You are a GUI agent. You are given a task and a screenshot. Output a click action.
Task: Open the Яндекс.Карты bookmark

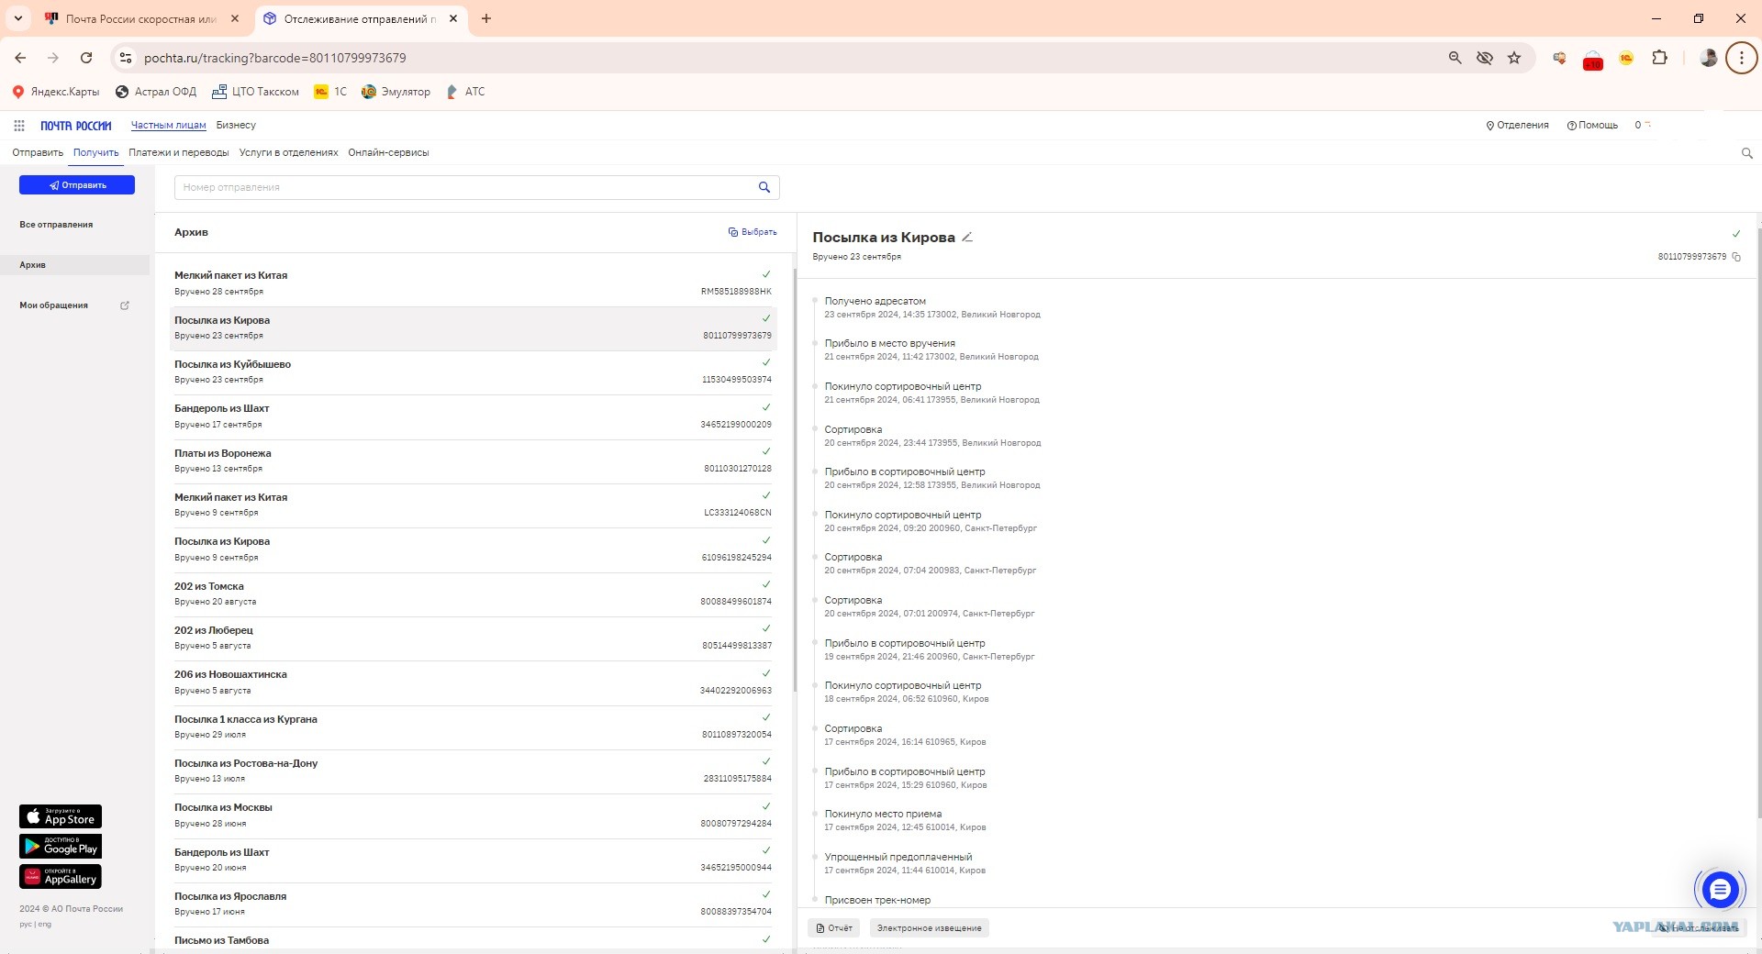coord(55,92)
